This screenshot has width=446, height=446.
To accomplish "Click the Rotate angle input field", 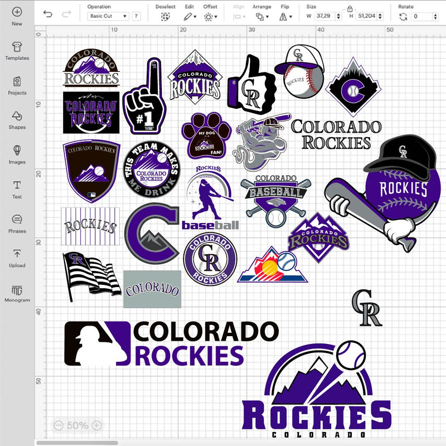I will pos(423,17).
